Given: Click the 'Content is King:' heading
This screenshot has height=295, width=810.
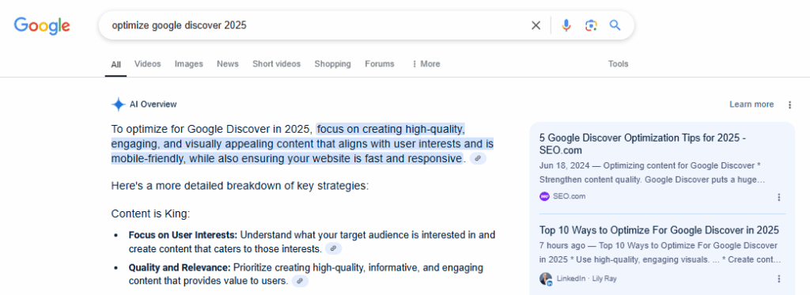Looking at the screenshot, I should (151, 214).
